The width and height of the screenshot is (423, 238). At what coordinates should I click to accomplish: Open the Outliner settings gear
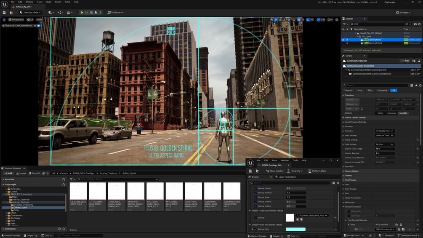pyautogui.click(x=420, y=24)
